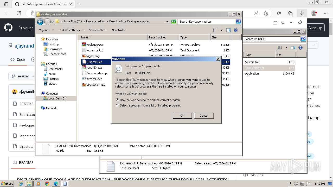The image size is (333, 187).
Task: Type in Search WPDNSE field
Action: (272, 39)
